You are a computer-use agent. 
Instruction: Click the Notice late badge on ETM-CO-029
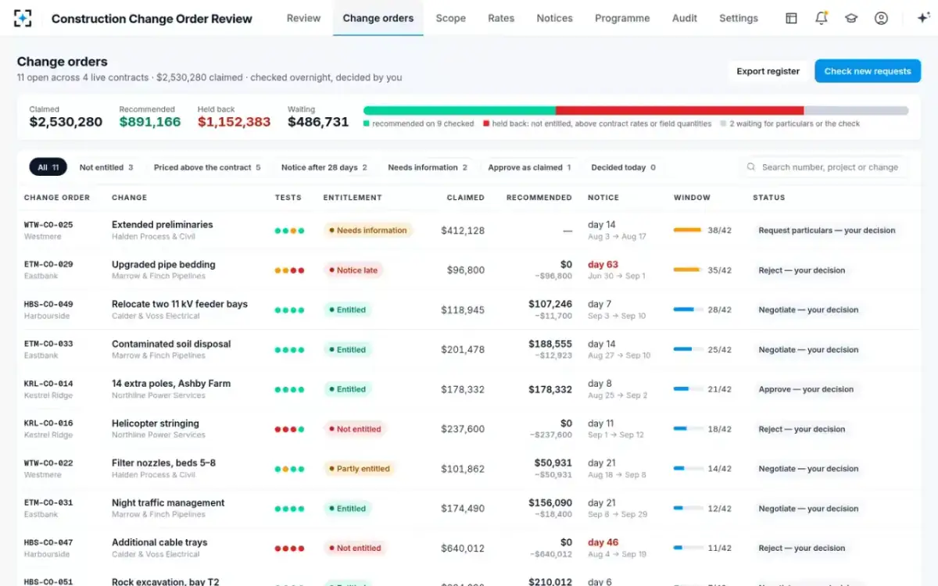click(353, 270)
